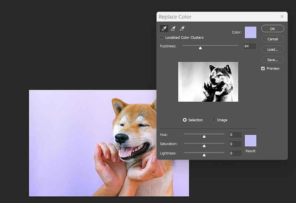296x203 pixels.
Task: Click the Load... button
Action: 273,50
